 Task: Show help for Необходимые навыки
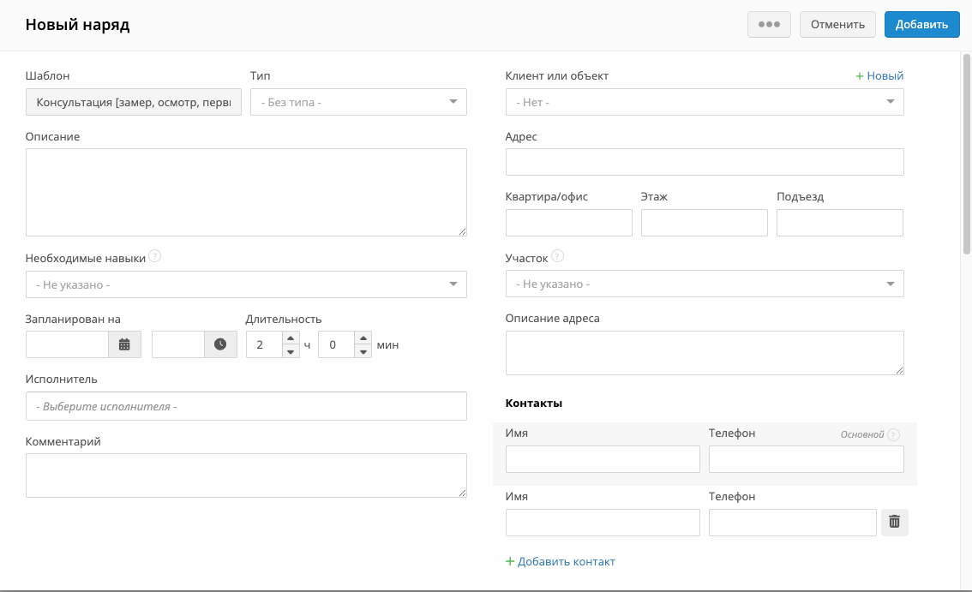point(155,256)
